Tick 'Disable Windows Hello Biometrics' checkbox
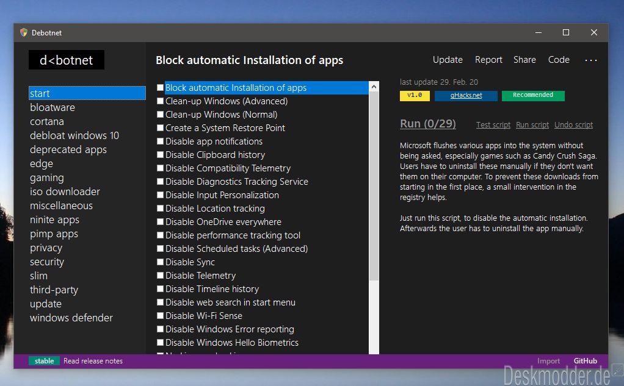624x386 pixels. 160,342
